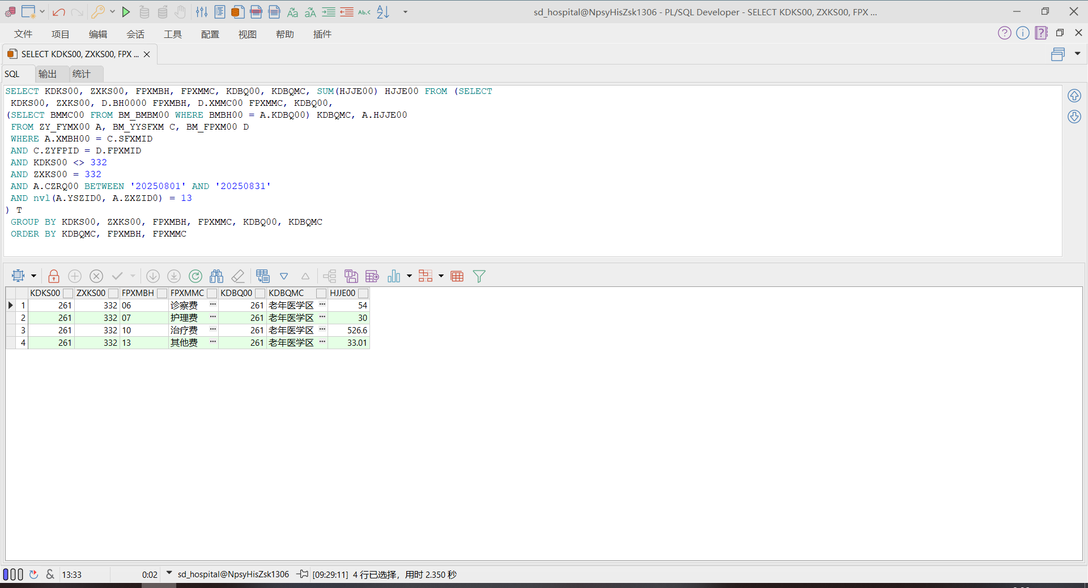The width and height of the screenshot is (1088, 588).
Task: Click the red padlock icon in results toolbar
Action: (54, 276)
